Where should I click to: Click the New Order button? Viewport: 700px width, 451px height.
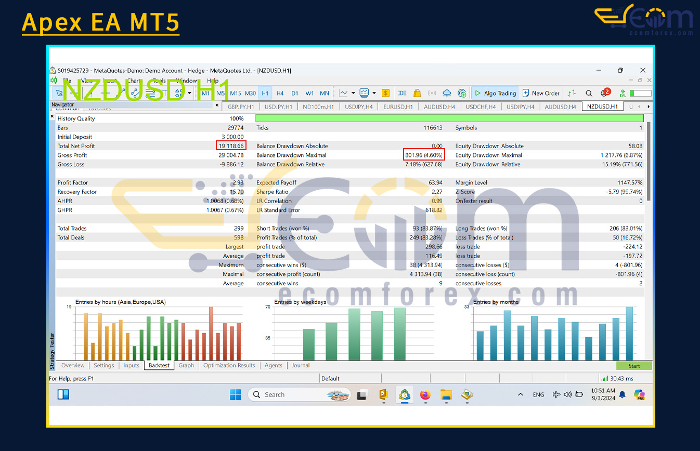[x=541, y=93]
